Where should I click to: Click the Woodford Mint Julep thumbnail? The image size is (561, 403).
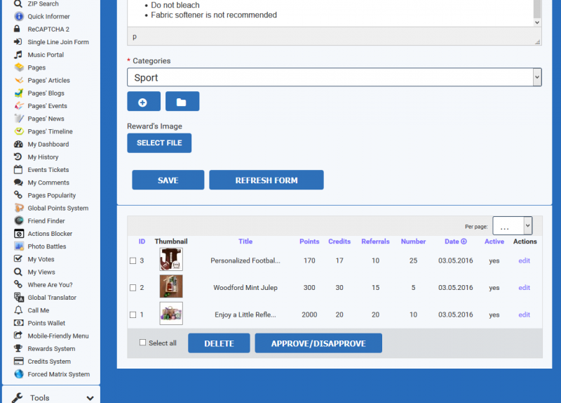171,286
